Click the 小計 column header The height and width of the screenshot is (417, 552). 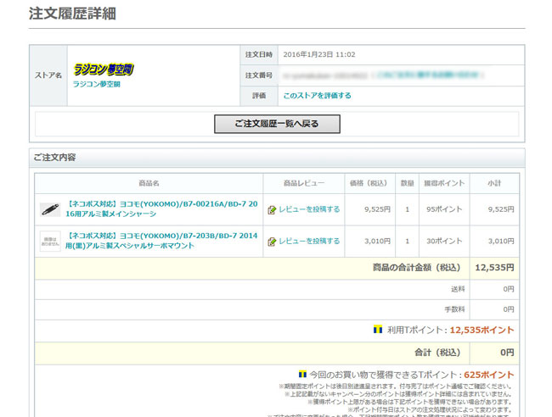point(494,183)
